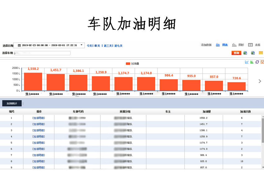This screenshot has height=186, width=264.
Task: Open 加油明细 link in row 8
Action: (x=39, y=162)
